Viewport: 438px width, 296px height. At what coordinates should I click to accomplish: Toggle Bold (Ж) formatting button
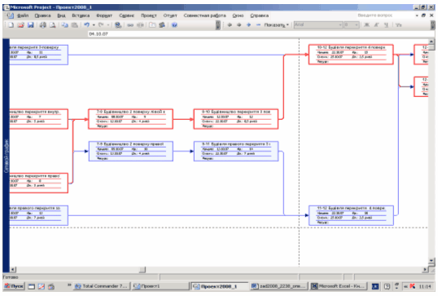coord(367,25)
